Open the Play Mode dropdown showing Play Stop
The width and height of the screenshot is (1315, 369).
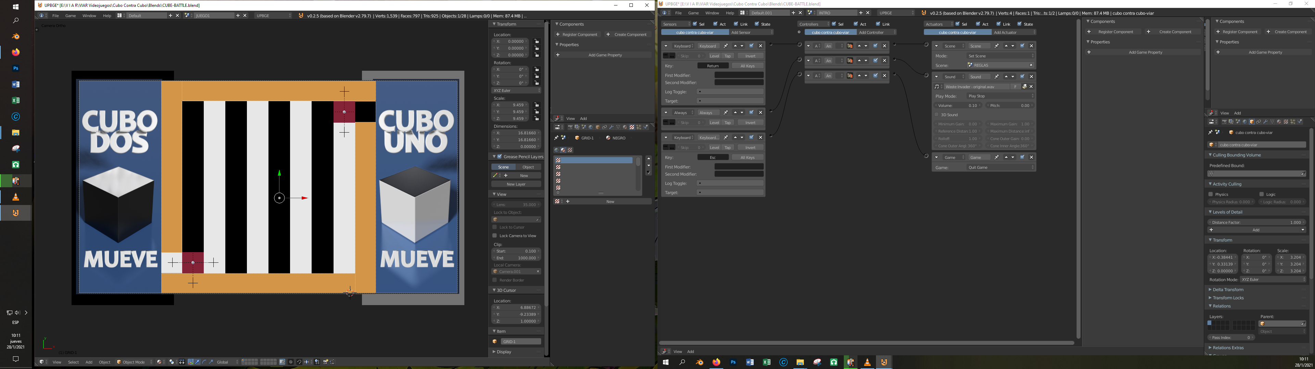pyautogui.click(x=1001, y=96)
